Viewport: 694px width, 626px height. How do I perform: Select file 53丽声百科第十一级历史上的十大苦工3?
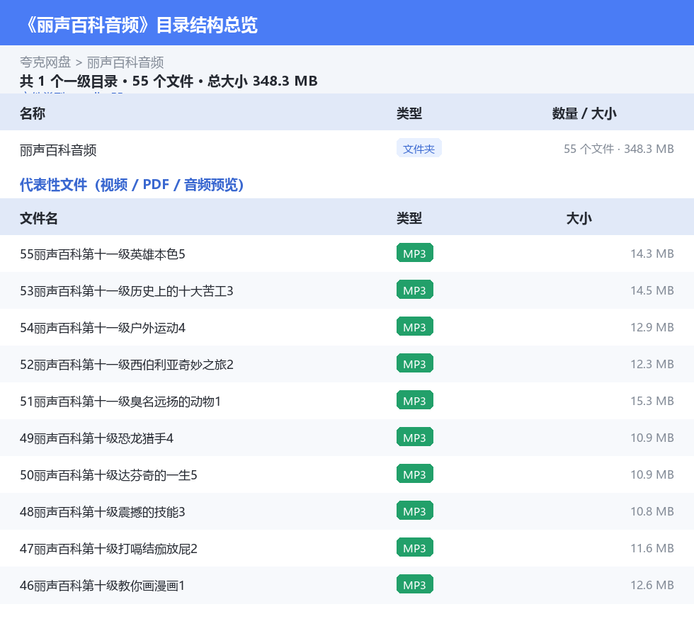[127, 291]
